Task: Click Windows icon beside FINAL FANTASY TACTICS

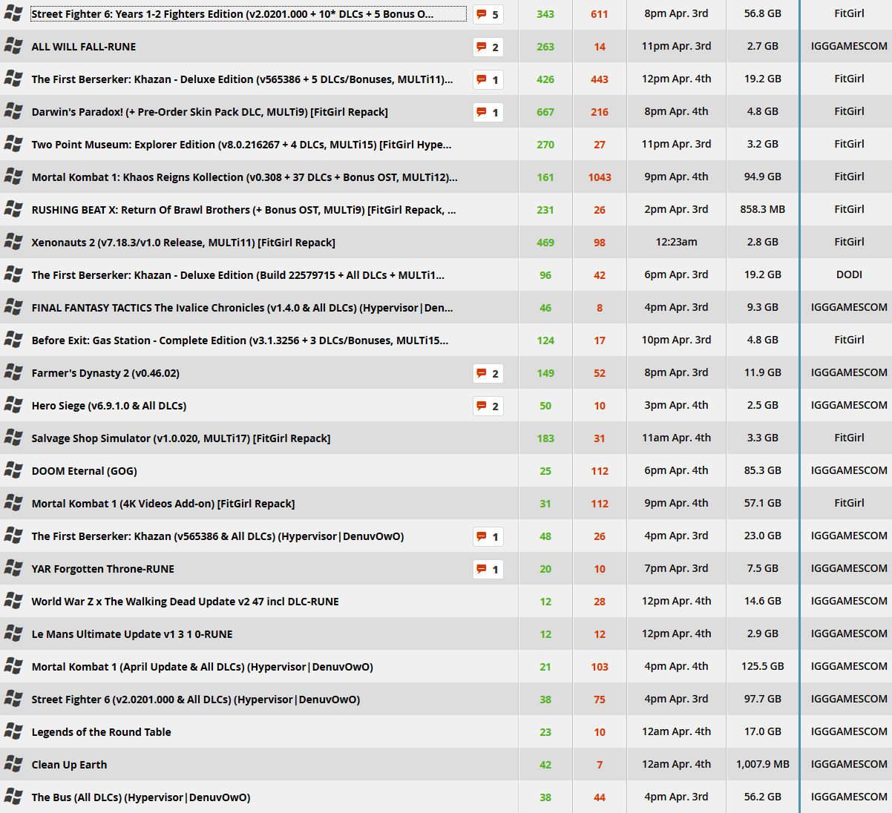Action: [x=13, y=307]
